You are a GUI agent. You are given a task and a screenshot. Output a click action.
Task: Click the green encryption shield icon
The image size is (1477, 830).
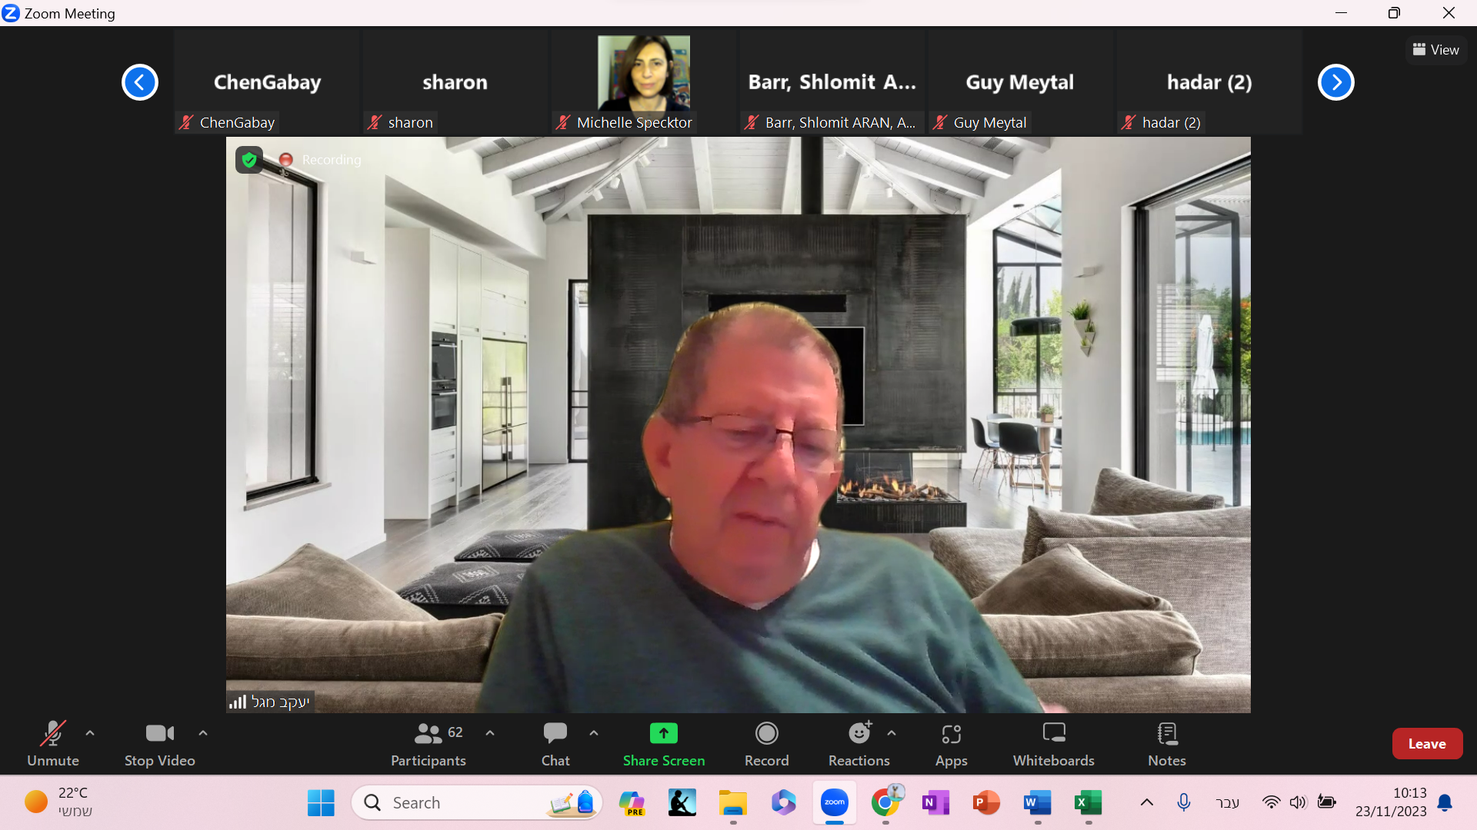[x=248, y=160]
